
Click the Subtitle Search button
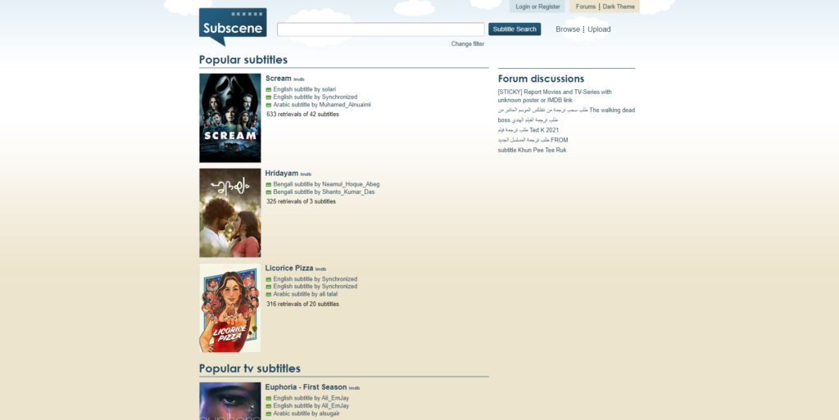(515, 29)
